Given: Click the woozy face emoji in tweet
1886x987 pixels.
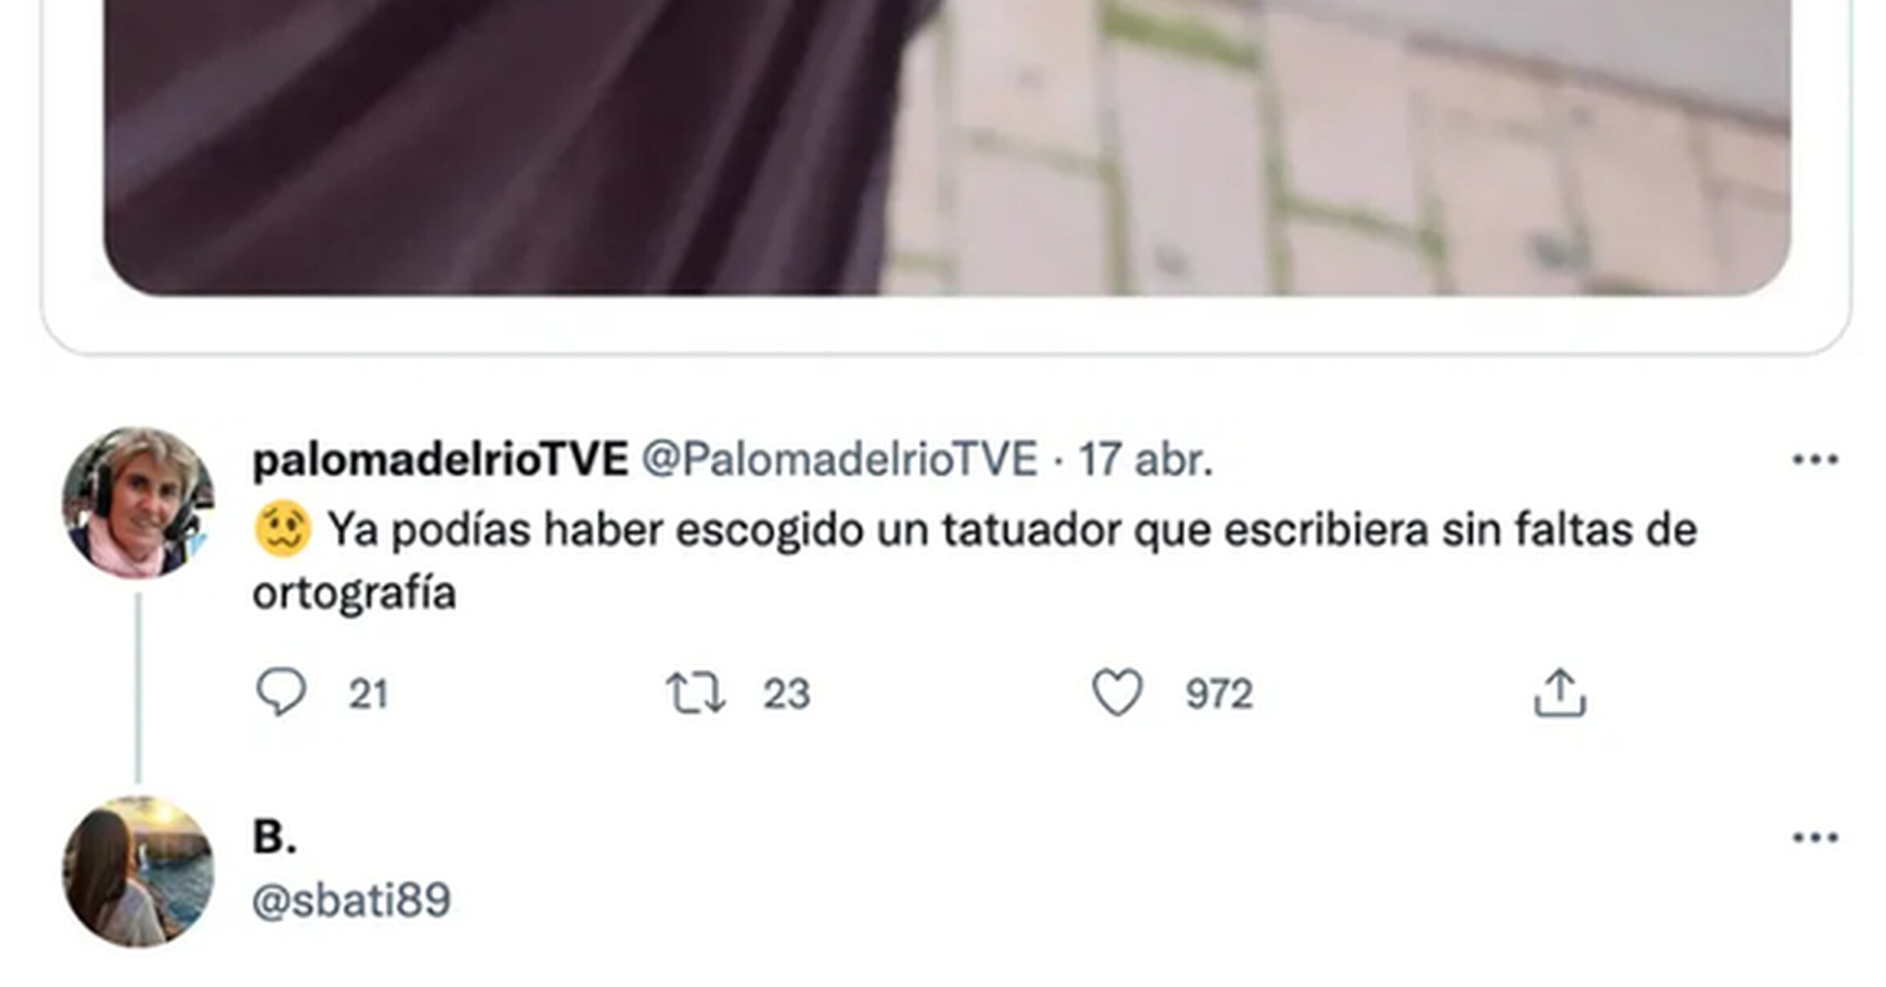Looking at the screenshot, I should coord(282,529).
